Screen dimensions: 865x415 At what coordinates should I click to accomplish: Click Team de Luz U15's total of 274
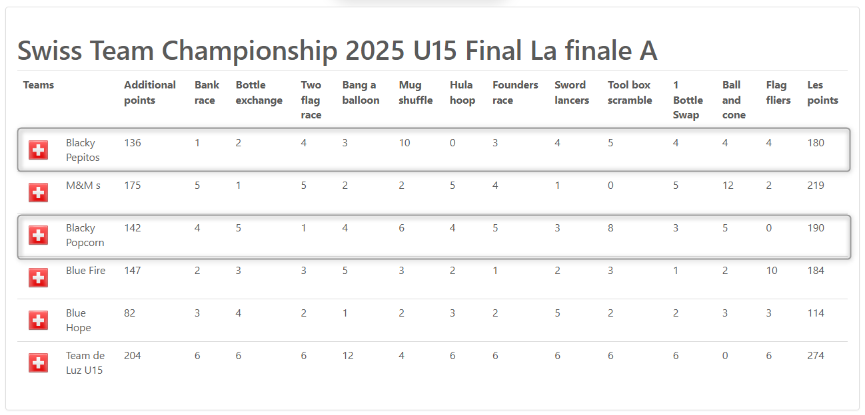(x=816, y=356)
